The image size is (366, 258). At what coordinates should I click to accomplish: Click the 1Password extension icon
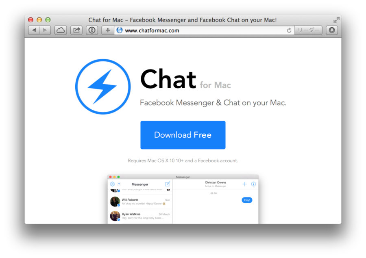pos(92,30)
